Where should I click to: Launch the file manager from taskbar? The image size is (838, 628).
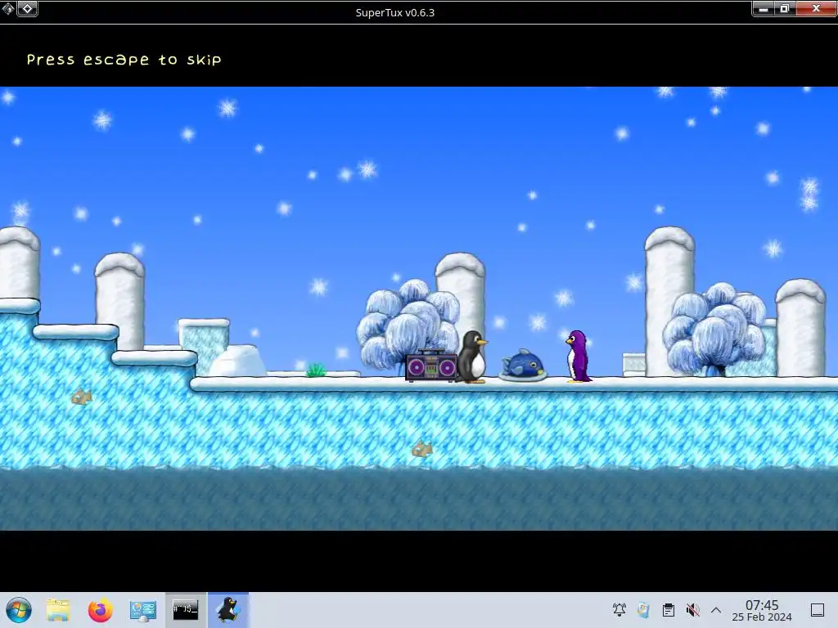click(x=58, y=610)
